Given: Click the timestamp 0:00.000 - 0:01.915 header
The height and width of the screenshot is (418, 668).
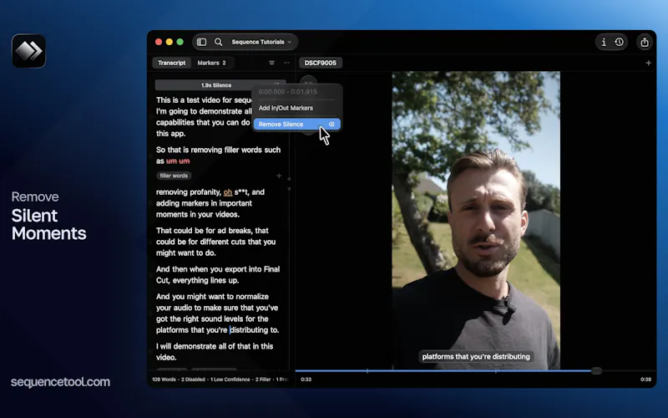Looking at the screenshot, I should tap(288, 92).
